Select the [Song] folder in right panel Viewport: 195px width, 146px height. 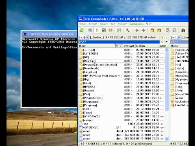tap(179, 87)
